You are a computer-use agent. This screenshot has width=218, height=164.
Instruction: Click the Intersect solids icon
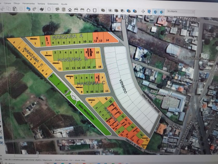pos(110,10)
